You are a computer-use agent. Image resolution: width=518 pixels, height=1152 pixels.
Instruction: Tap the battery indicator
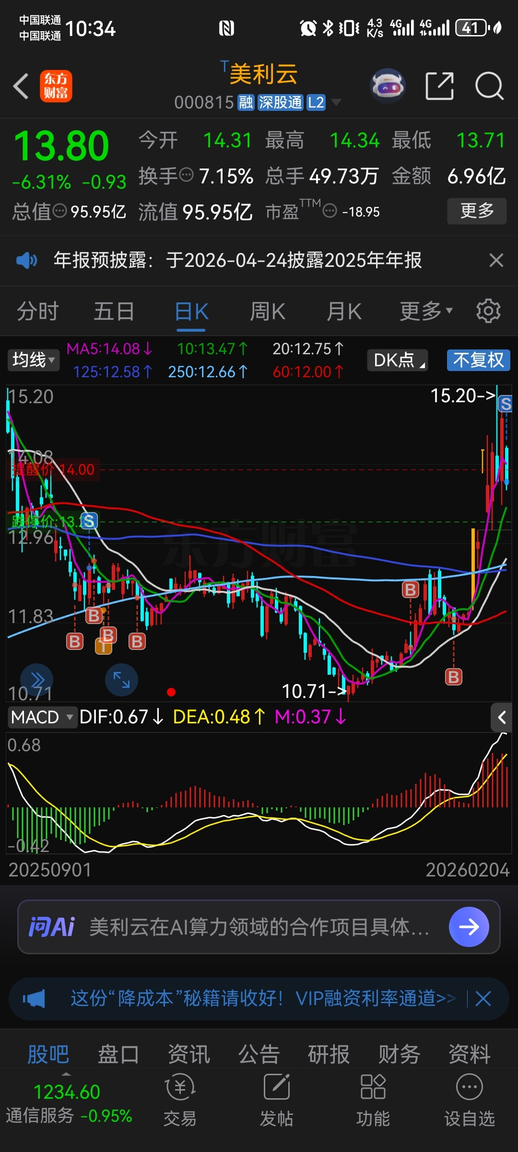click(471, 28)
